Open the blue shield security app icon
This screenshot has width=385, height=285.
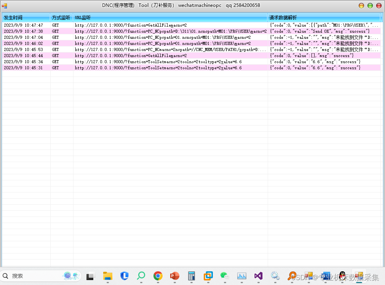125,276
